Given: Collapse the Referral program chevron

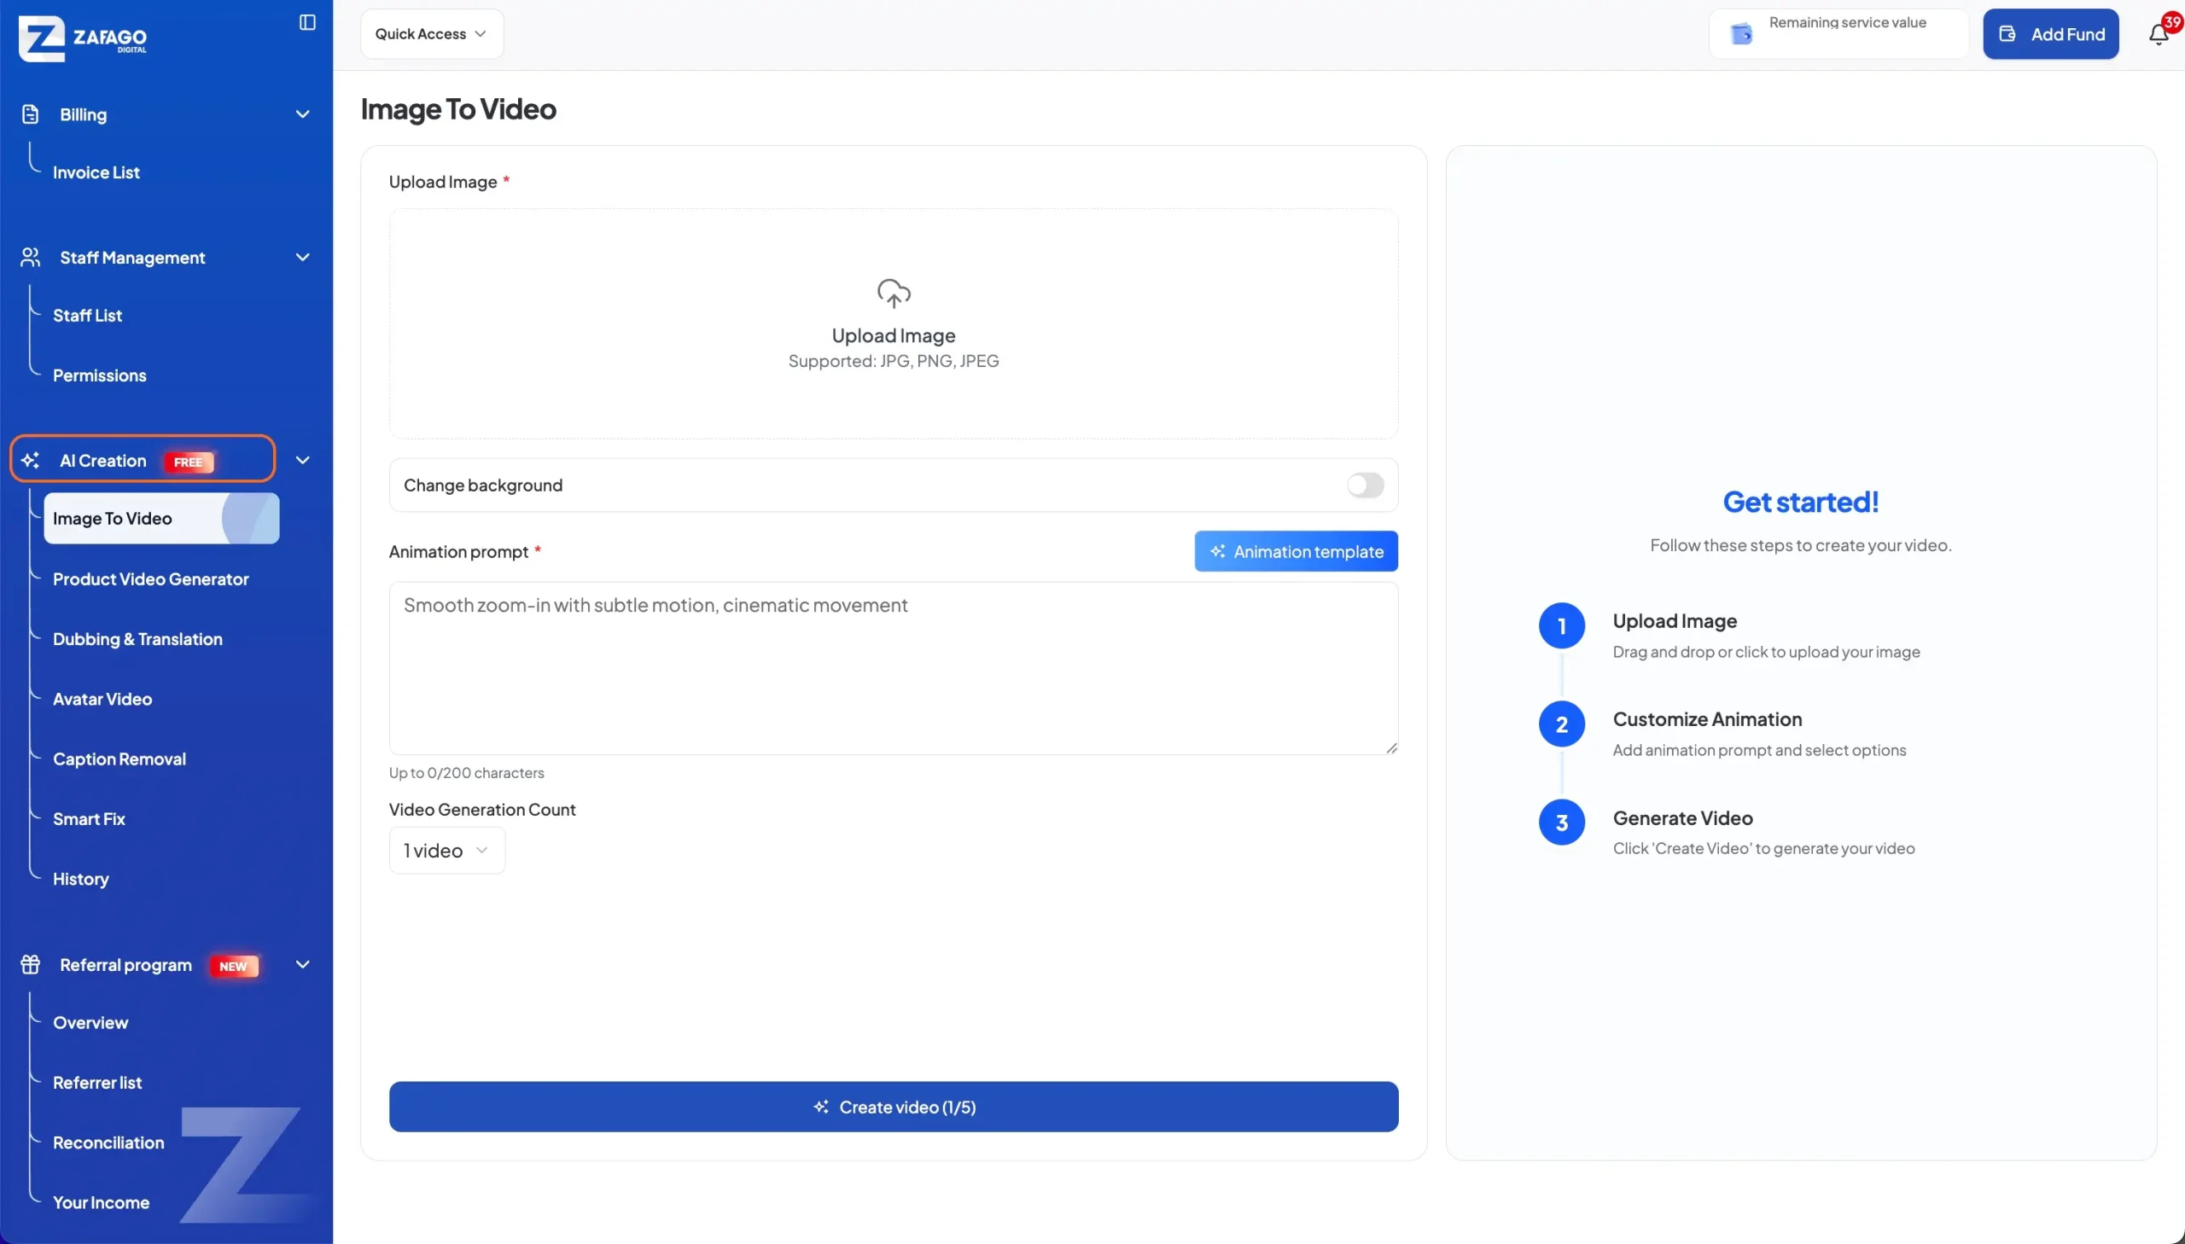Looking at the screenshot, I should pos(302,965).
